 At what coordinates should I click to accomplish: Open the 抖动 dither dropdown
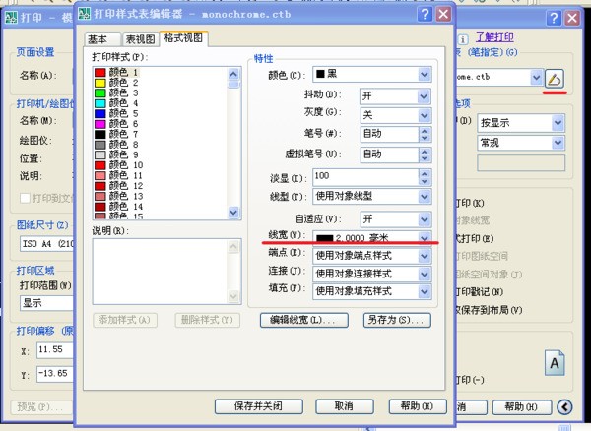[x=425, y=95]
